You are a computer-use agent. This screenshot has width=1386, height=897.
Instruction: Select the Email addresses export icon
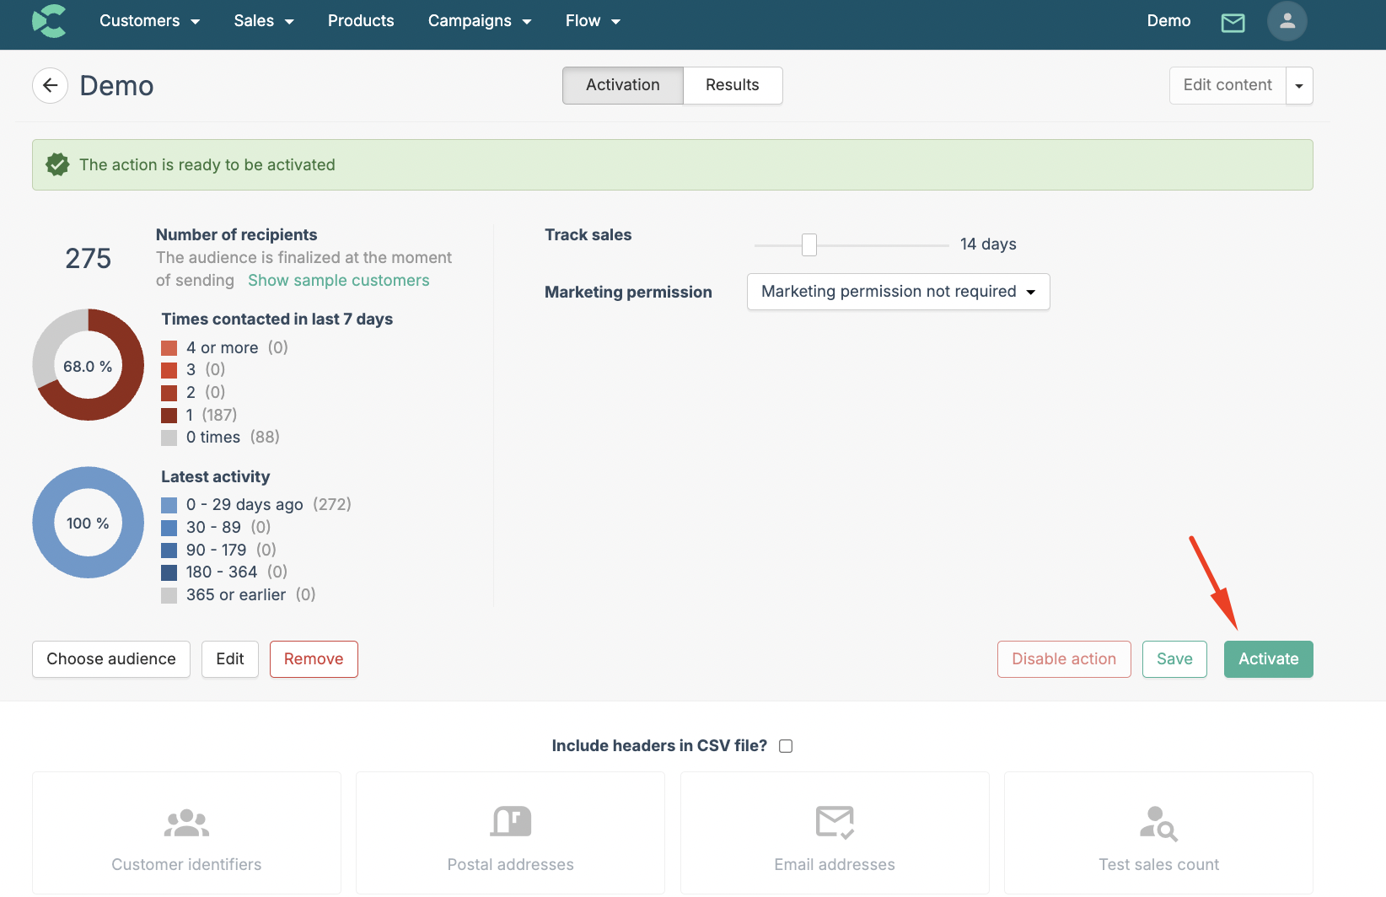click(x=835, y=823)
